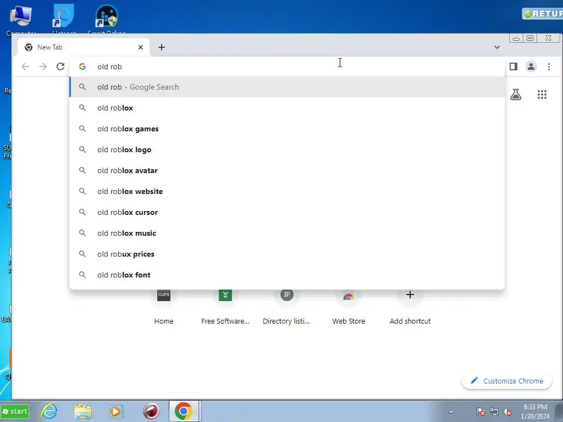Choose 'old roblox cursor' suggestion
The image size is (563, 422).
[287, 212]
